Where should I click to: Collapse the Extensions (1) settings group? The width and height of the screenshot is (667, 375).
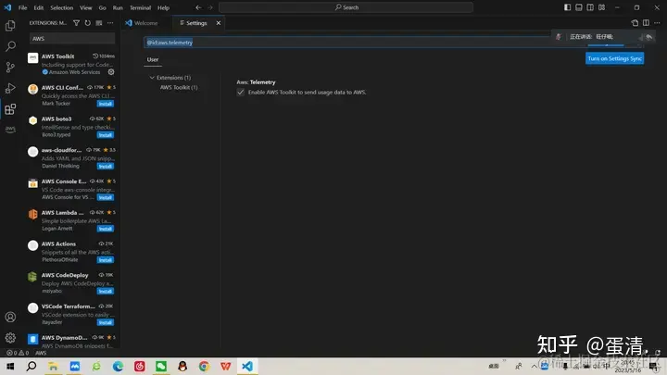click(x=152, y=78)
